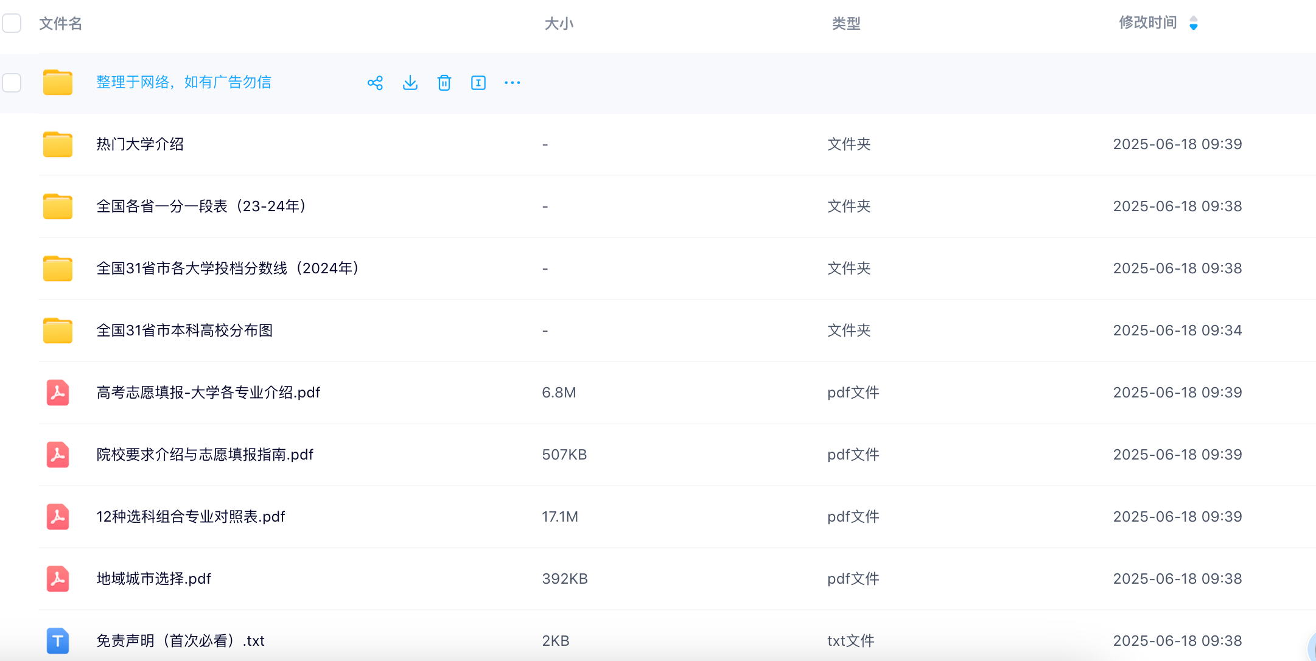The height and width of the screenshot is (661, 1316).
Task: Check the box for 整理于网络 folder
Action: point(12,83)
